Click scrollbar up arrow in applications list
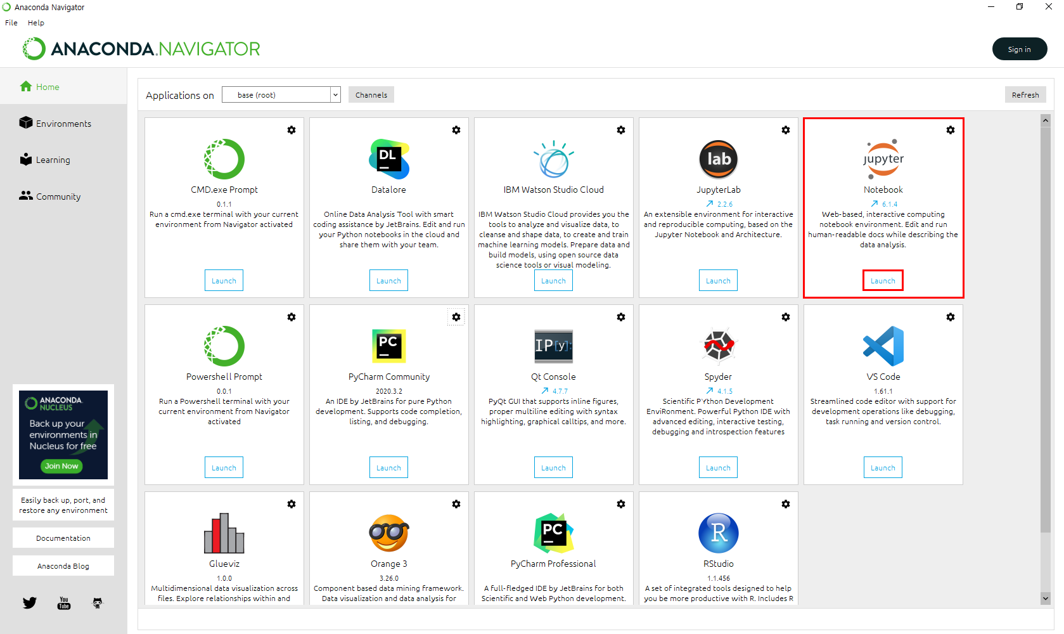 tap(1046, 120)
